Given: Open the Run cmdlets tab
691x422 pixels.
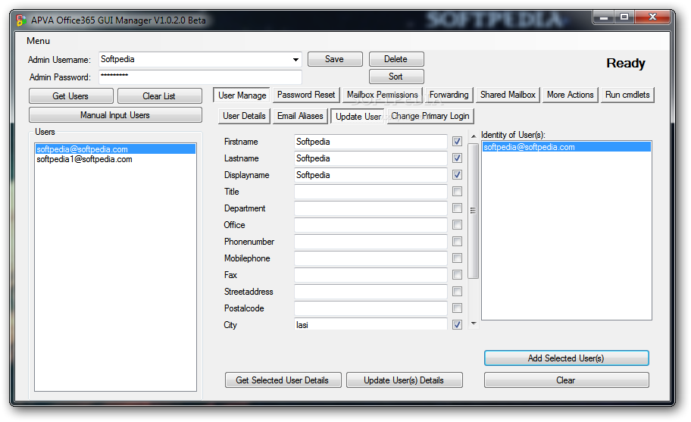Looking at the screenshot, I should (x=627, y=95).
